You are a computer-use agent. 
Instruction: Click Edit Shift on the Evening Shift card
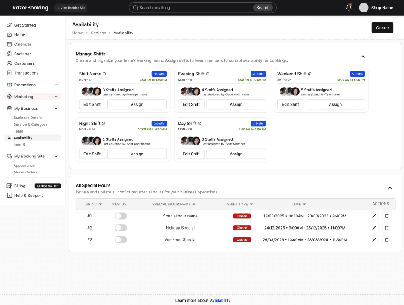coord(191,104)
